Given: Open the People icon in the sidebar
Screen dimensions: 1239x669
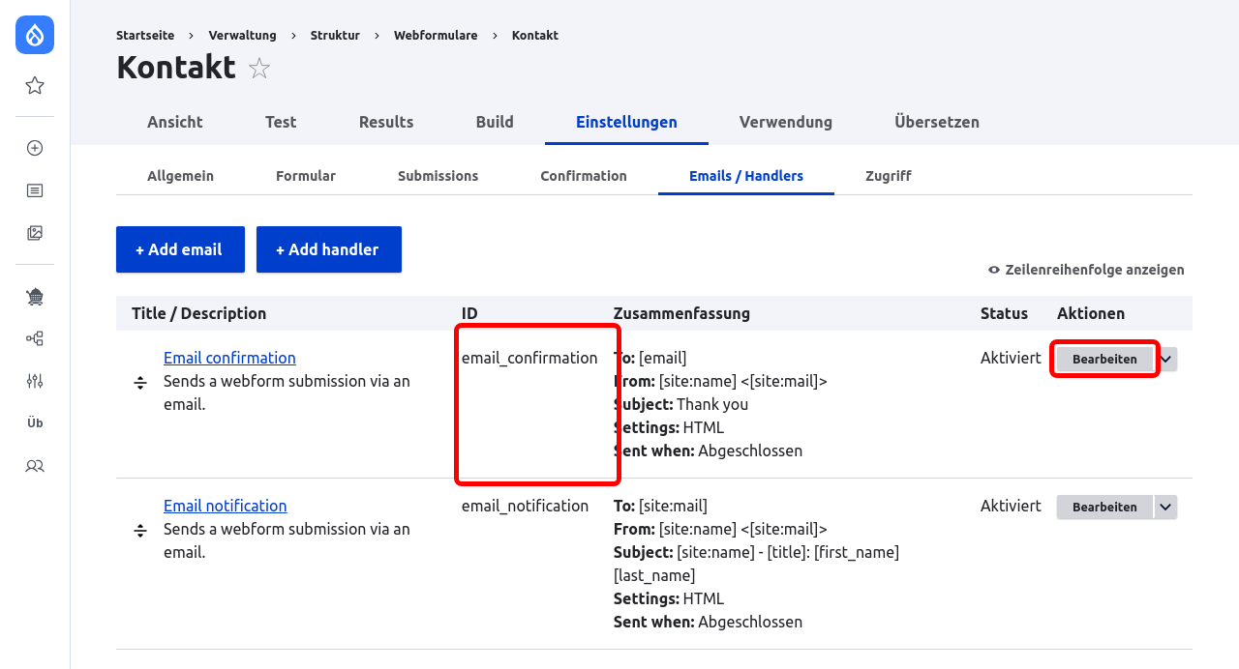Looking at the screenshot, I should (35, 466).
